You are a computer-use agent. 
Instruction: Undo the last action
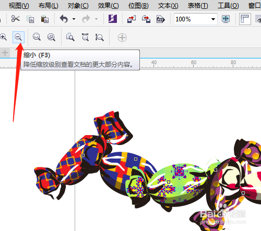pyautogui.click(x=64, y=19)
